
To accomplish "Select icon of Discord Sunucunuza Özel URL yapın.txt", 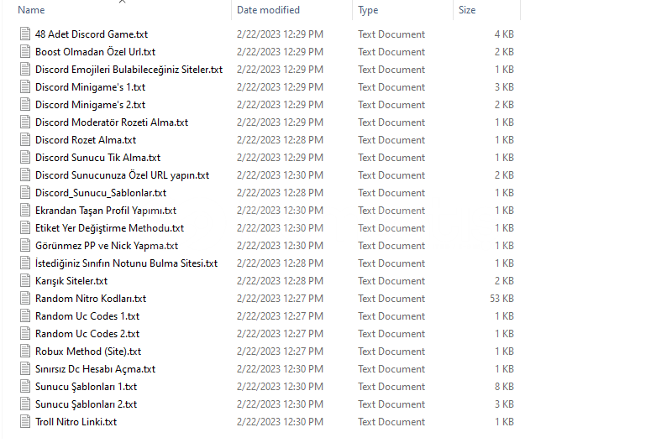I will pos(25,175).
